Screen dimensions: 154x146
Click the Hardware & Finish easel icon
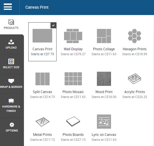(x=11, y=101)
